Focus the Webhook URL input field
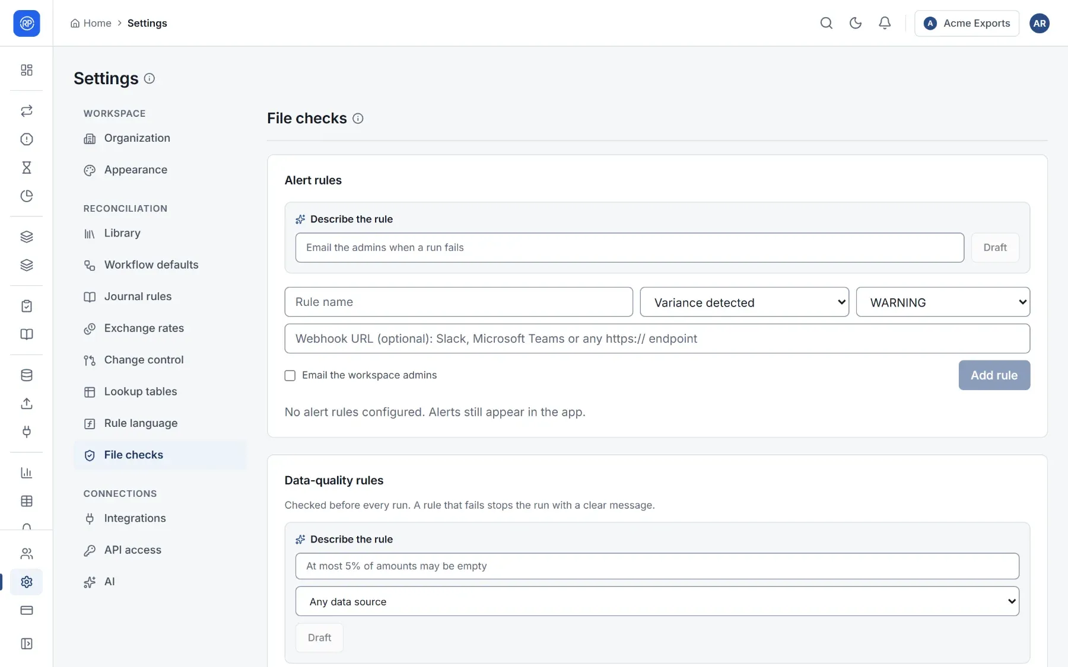This screenshot has width=1068, height=667. coord(657,339)
